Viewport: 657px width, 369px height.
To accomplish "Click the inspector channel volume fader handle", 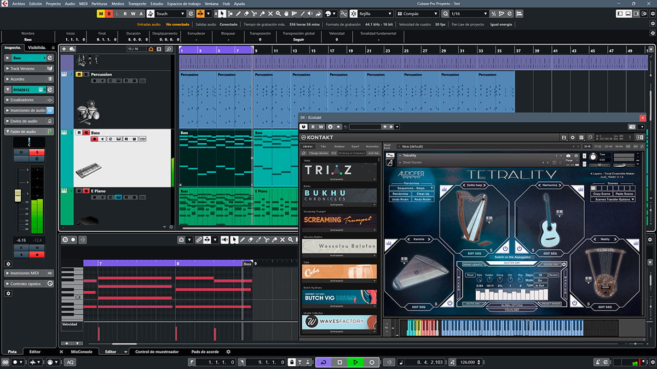I will [x=17, y=196].
